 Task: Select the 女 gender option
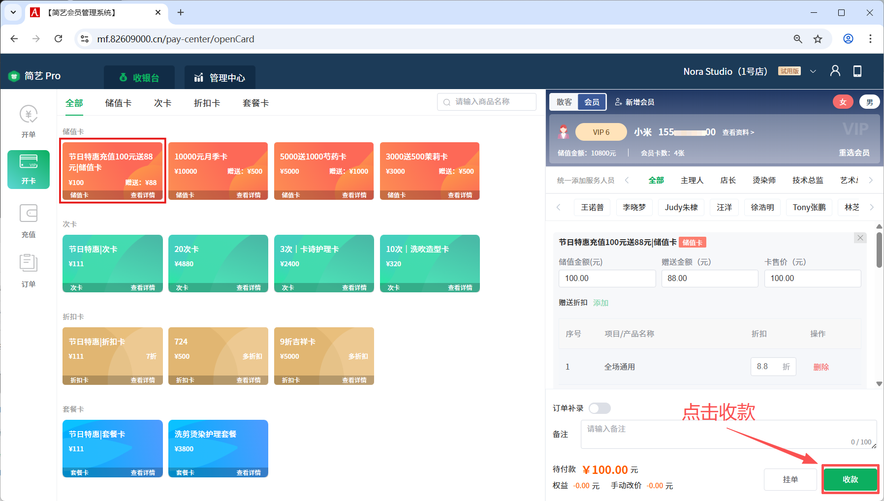pyautogui.click(x=843, y=102)
